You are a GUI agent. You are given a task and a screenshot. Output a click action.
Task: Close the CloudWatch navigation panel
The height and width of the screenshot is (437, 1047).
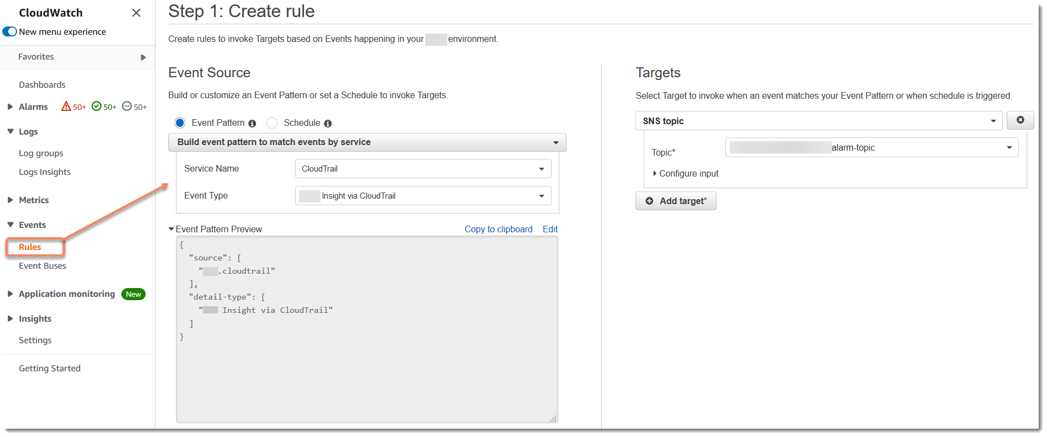[x=136, y=13]
